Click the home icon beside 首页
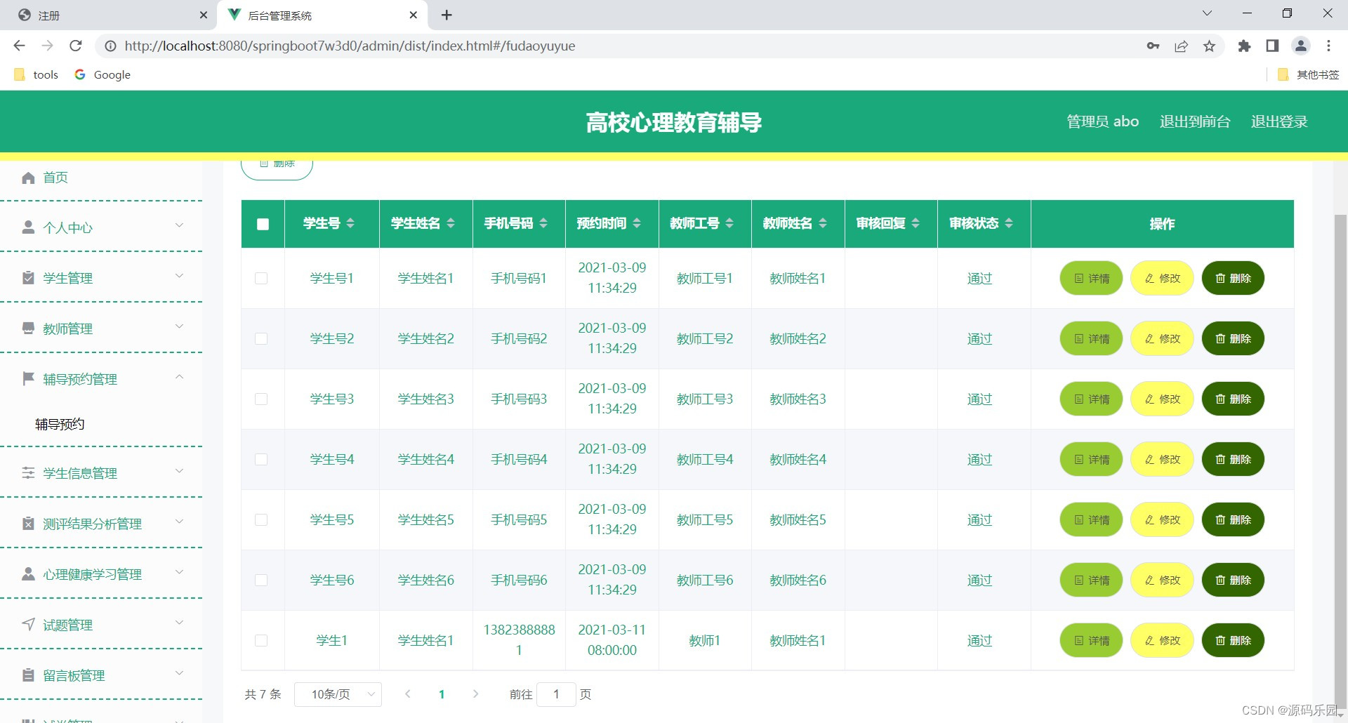Screen dimensions: 1348x723 28,178
